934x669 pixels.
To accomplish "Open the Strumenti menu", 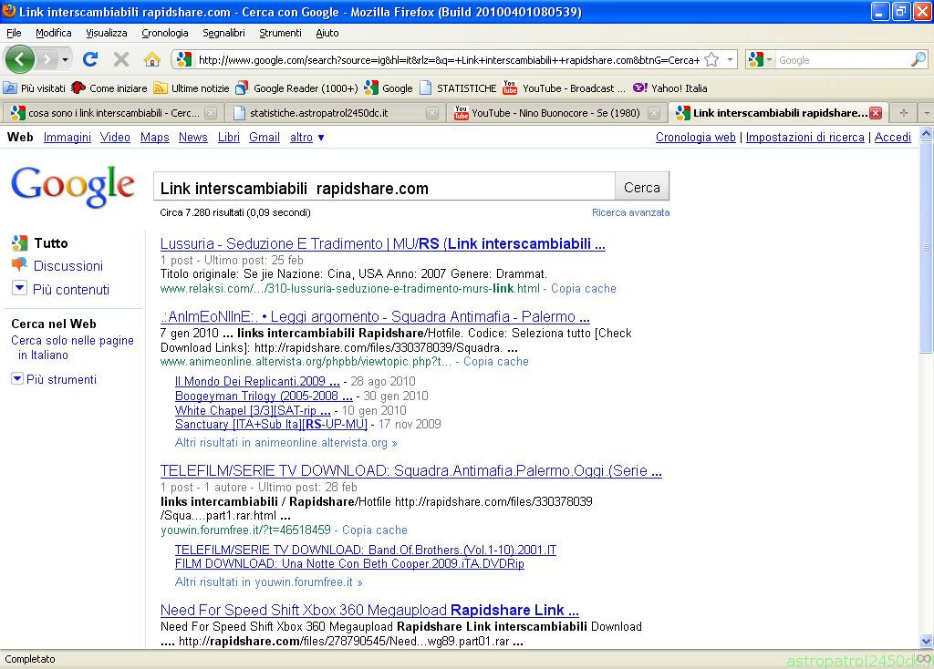I will coord(280,33).
